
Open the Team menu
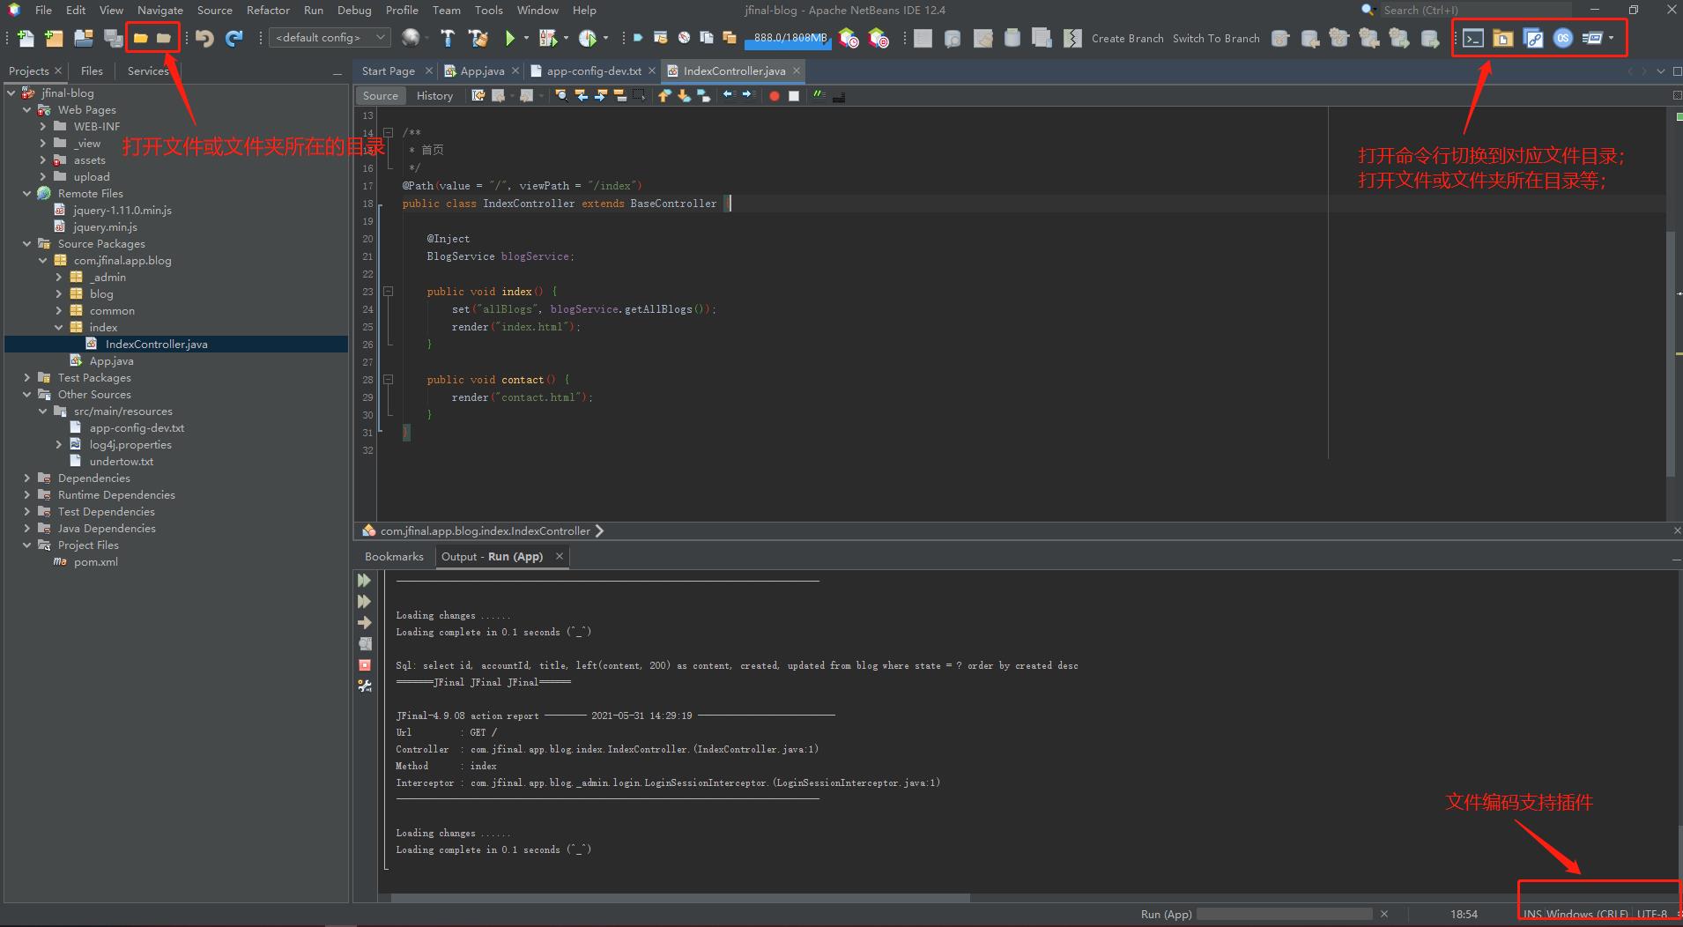pos(446,10)
